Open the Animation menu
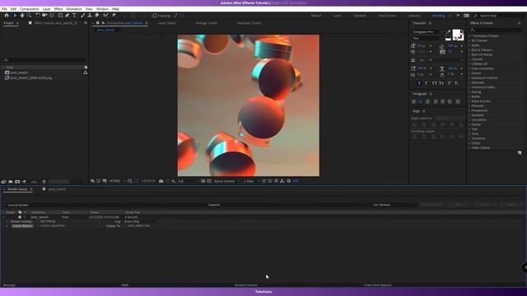This screenshot has height=296, width=527. click(x=74, y=9)
